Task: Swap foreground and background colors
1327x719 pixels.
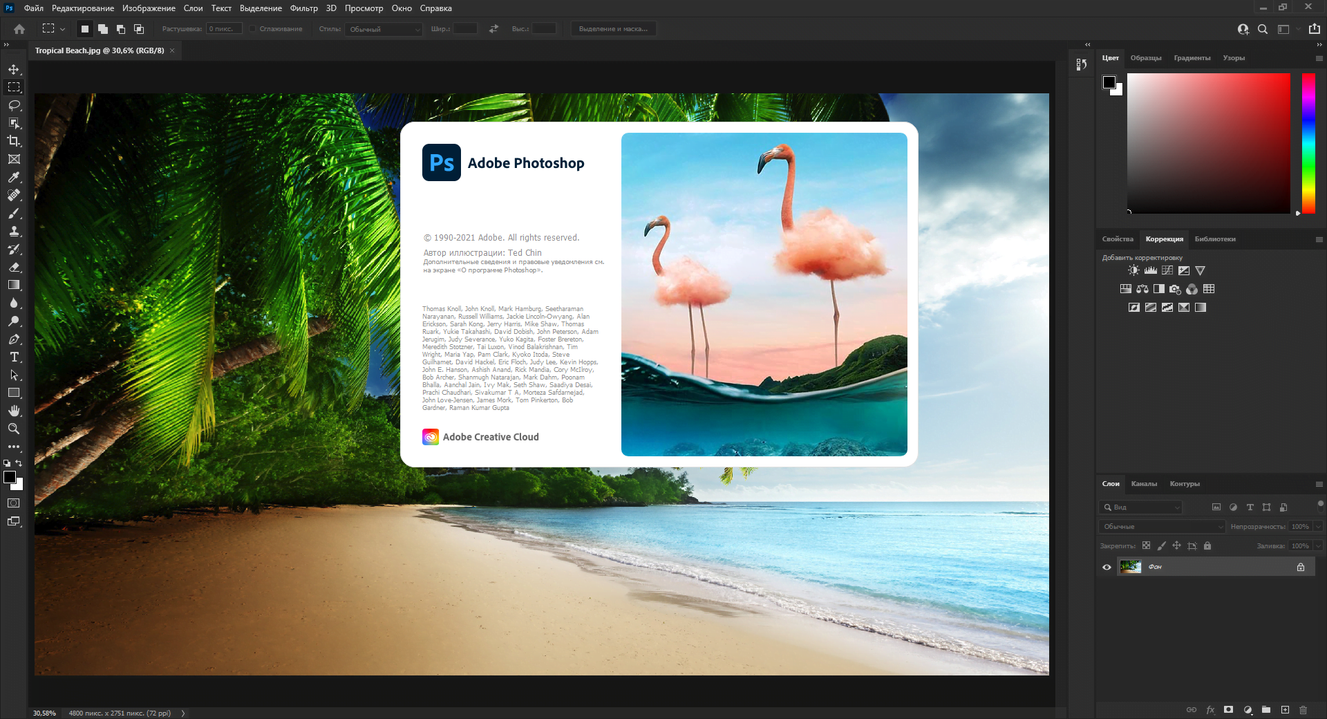Action: (x=19, y=463)
